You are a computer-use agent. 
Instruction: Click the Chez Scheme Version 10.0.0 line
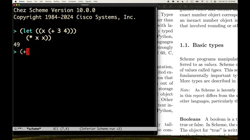(55, 10)
